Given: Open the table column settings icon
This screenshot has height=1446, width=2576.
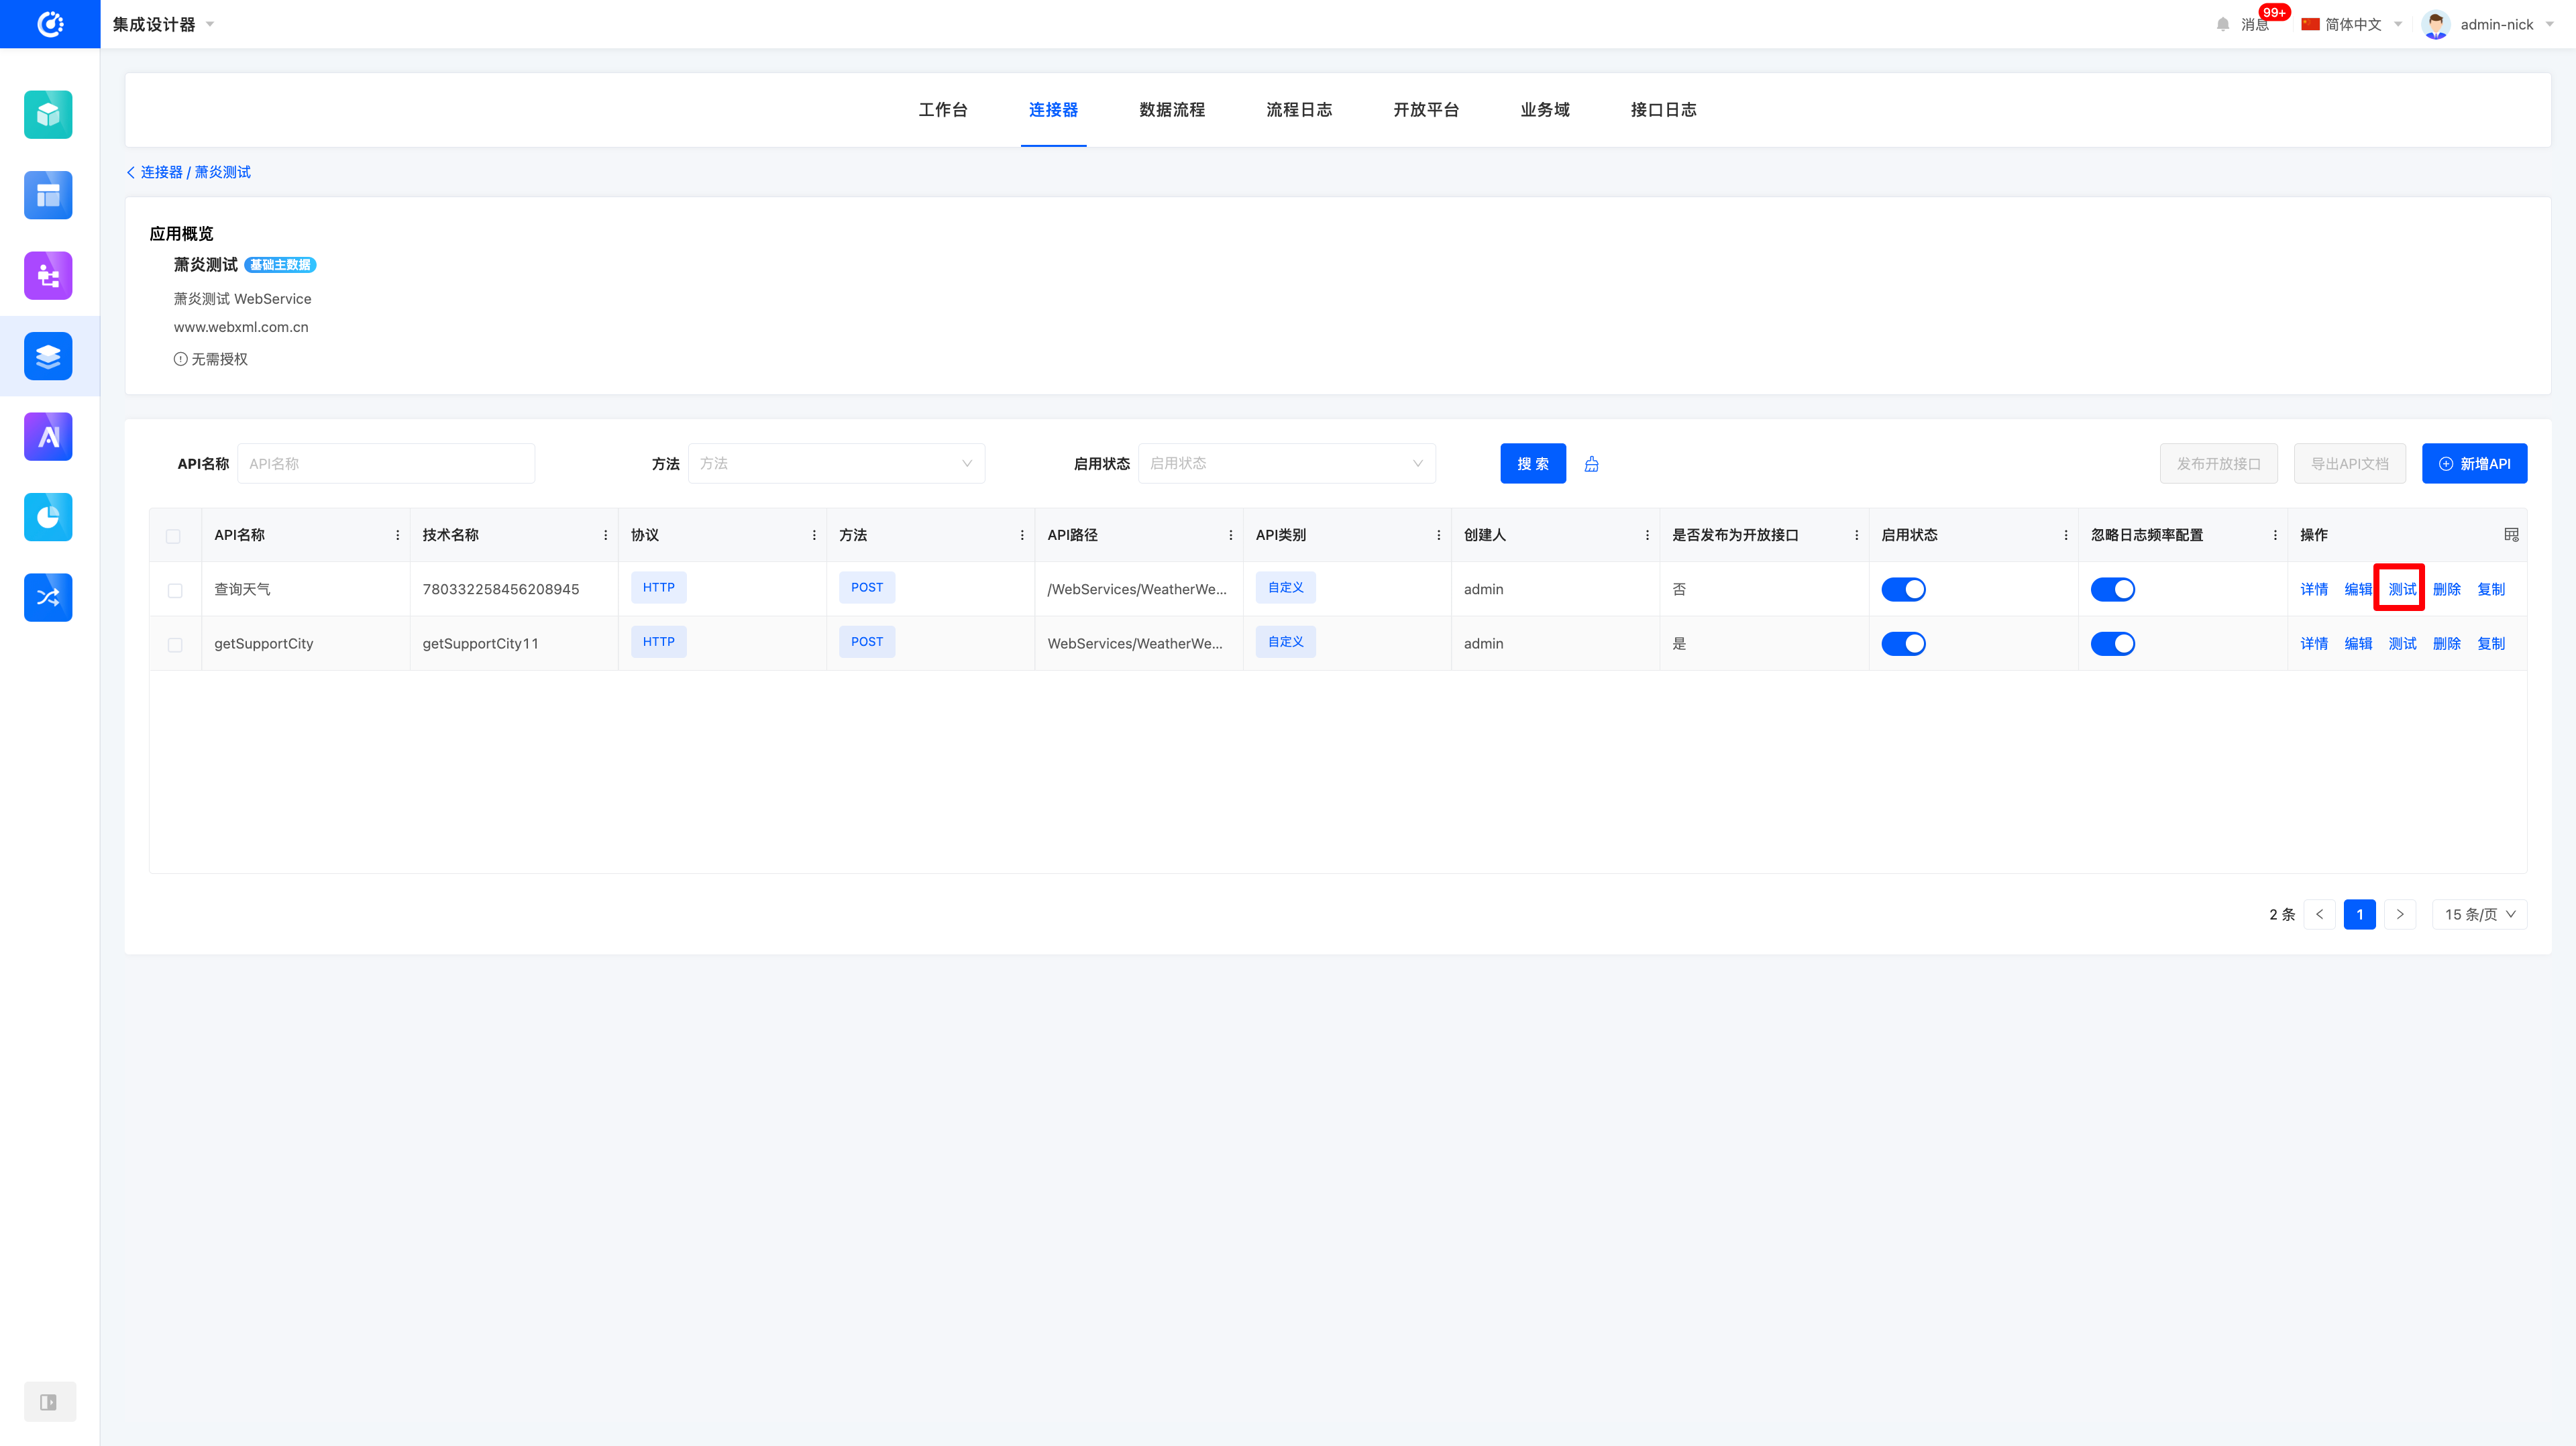Looking at the screenshot, I should point(2511,535).
